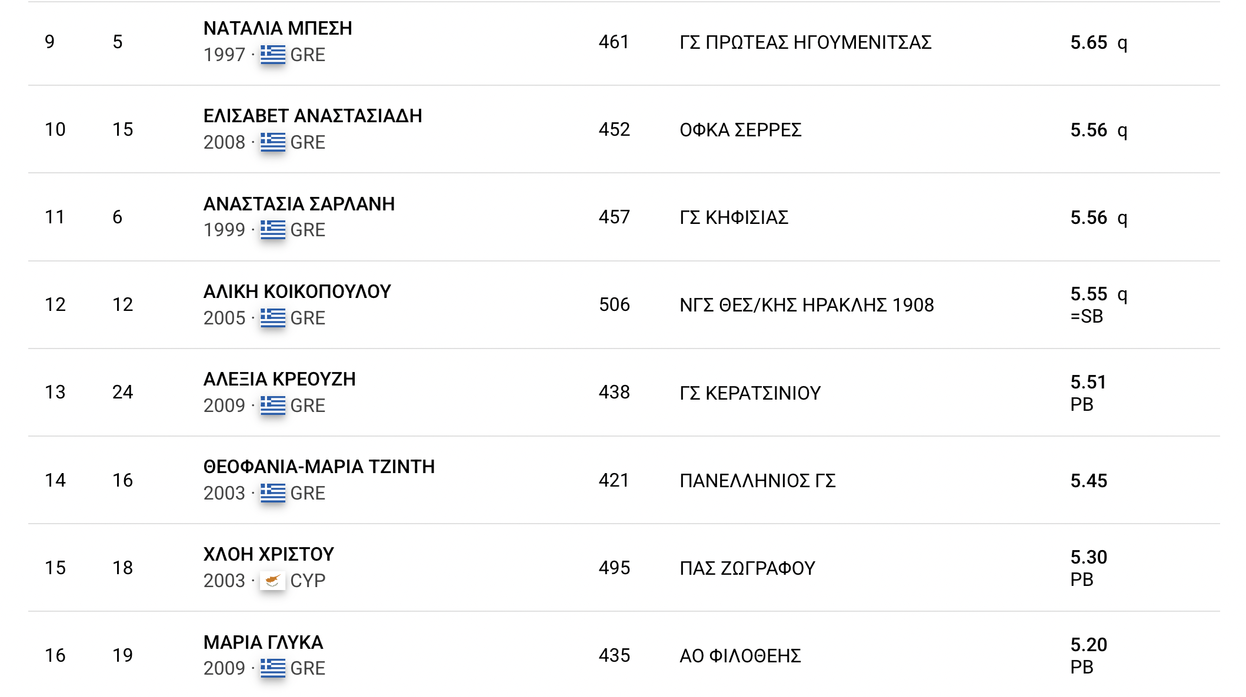
Task: Click the Greek flag beside ΜΑΡΙΑ ΓΛΥΚΑ
Action: pyautogui.click(x=272, y=668)
